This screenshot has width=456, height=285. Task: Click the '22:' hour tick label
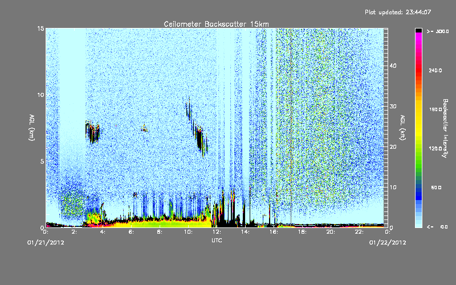pos(359,232)
